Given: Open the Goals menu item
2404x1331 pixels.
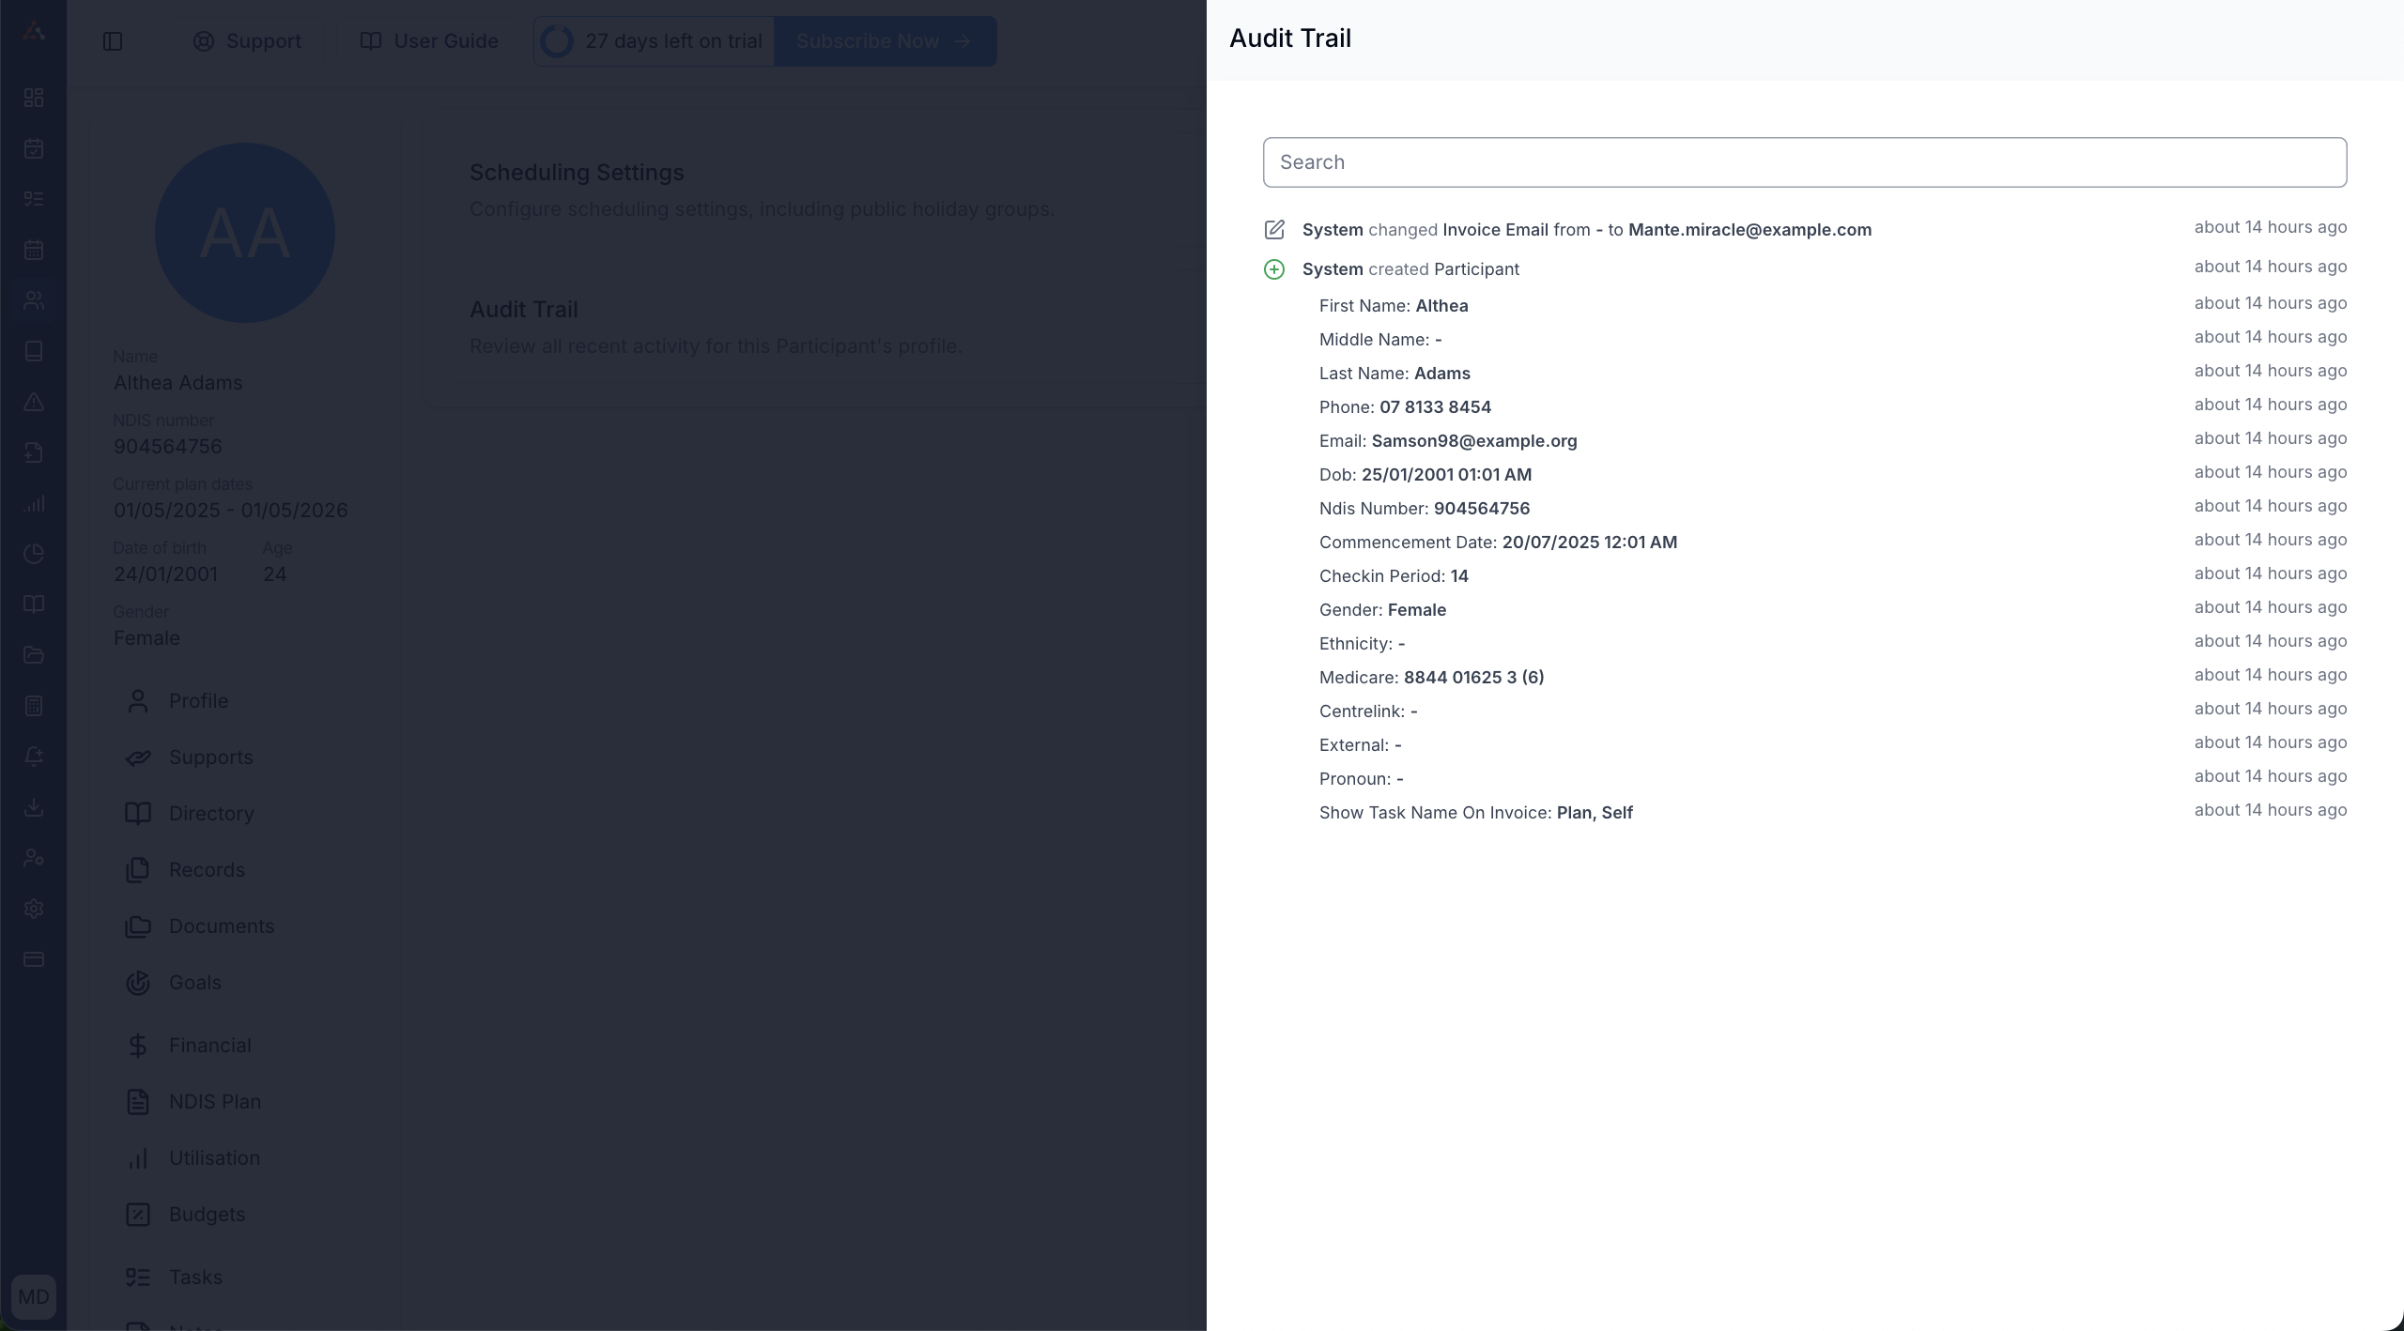Looking at the screenshot, I should point(194,983).
